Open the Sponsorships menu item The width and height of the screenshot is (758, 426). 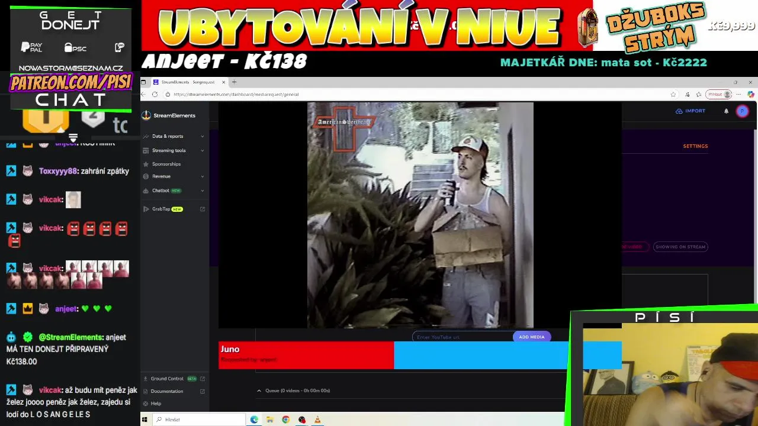click(x=166, y=164)
